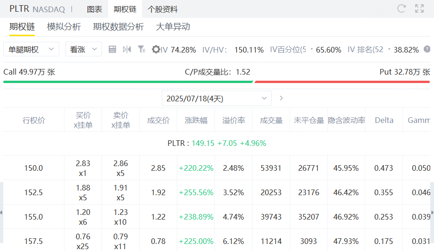
Task: Click the left scroll arrow on table edge
Action: tap(1, 213)
